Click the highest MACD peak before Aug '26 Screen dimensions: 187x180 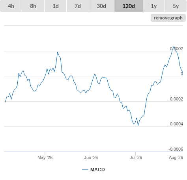pyautogui.click(x=174, y=46)
